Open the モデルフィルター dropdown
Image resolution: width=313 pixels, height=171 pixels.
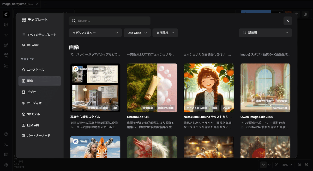(95, 33)
